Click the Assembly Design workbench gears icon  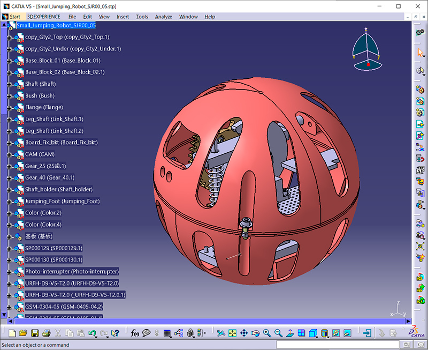click(420, 33)
